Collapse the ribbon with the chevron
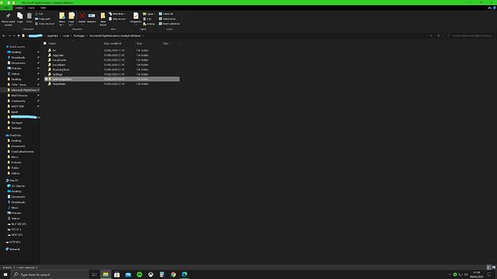 tap(489, 8)
